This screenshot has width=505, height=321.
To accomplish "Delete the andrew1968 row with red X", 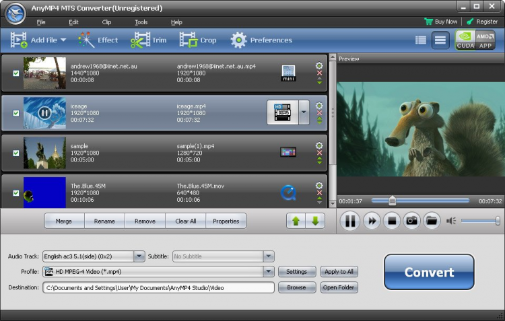I will (x=319, y=73).
